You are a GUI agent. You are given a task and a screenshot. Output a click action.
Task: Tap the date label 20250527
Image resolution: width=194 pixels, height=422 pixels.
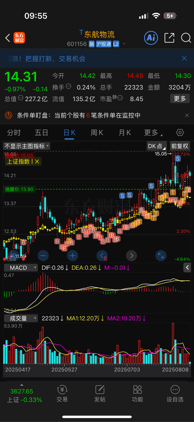pos(64,370)
